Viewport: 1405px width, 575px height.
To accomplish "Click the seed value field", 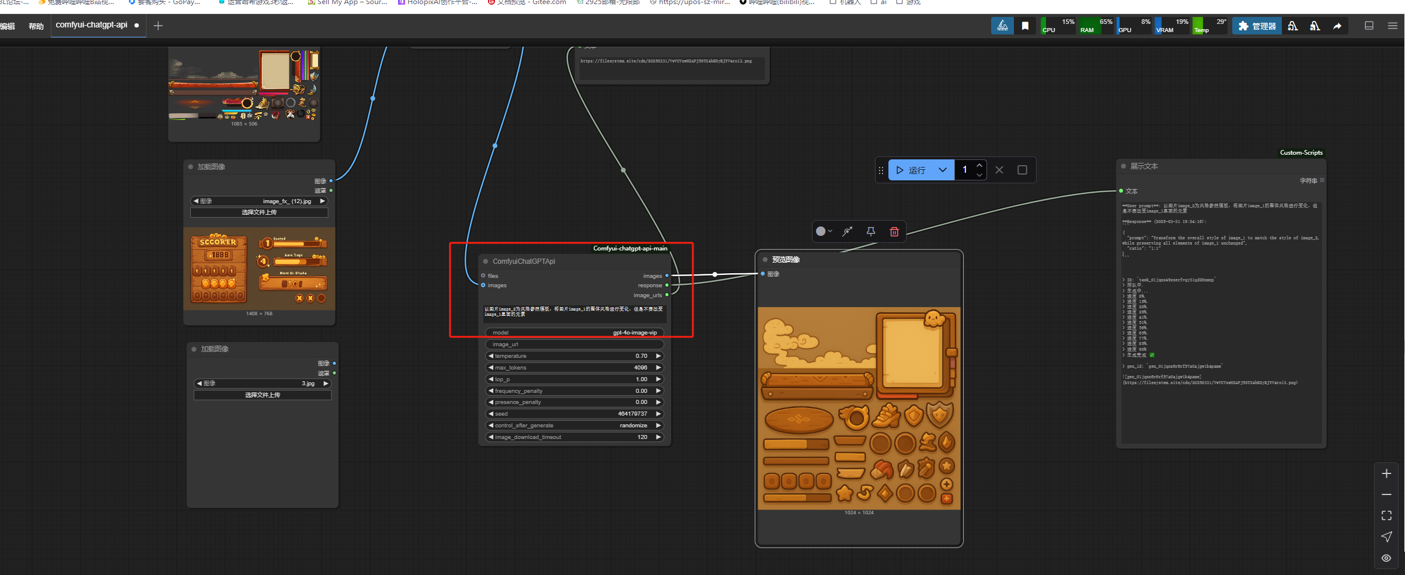I will pos(574,414).
